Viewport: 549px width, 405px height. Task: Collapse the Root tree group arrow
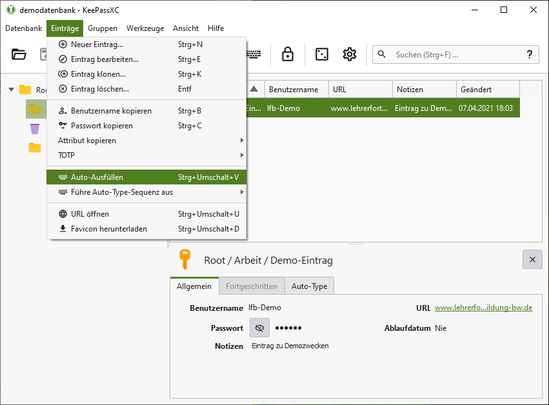(11, 90)
